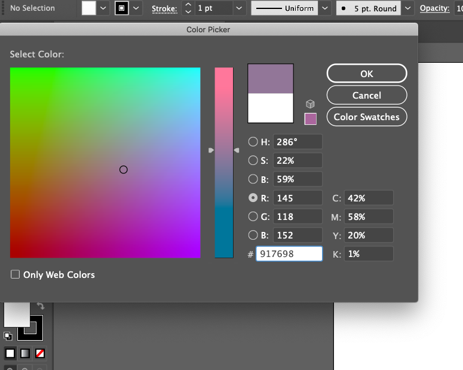Open the stroke weight 1 pt dropdown

tap(239, 8)
